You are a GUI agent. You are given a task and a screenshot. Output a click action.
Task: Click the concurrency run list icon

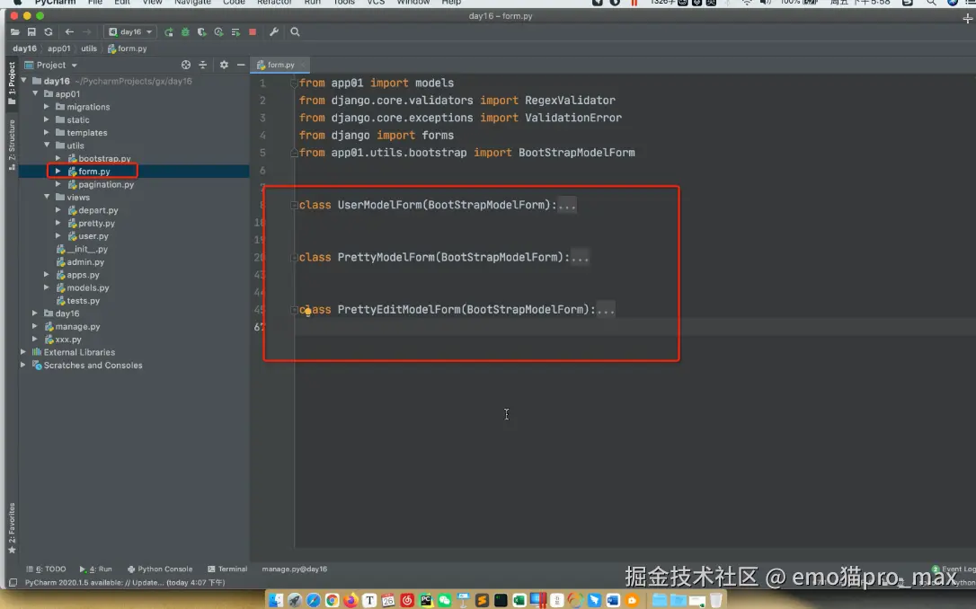(235, 31)
